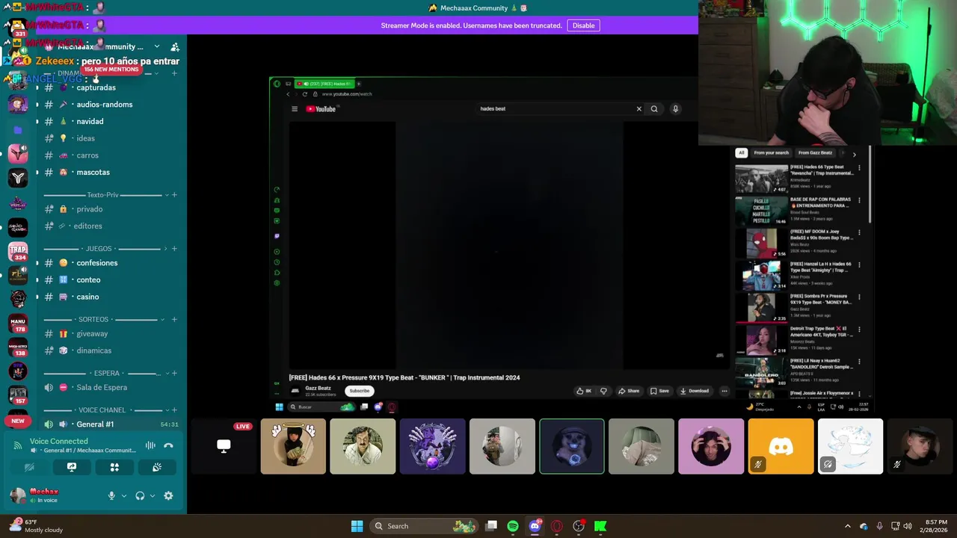This screenshot has width=957, height=538.
Task: Create channel in JUEGOS category
Action: 174,249
